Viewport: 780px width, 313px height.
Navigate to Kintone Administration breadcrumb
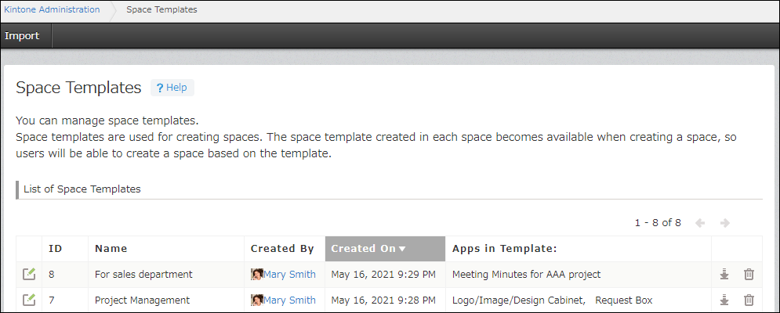52,10
